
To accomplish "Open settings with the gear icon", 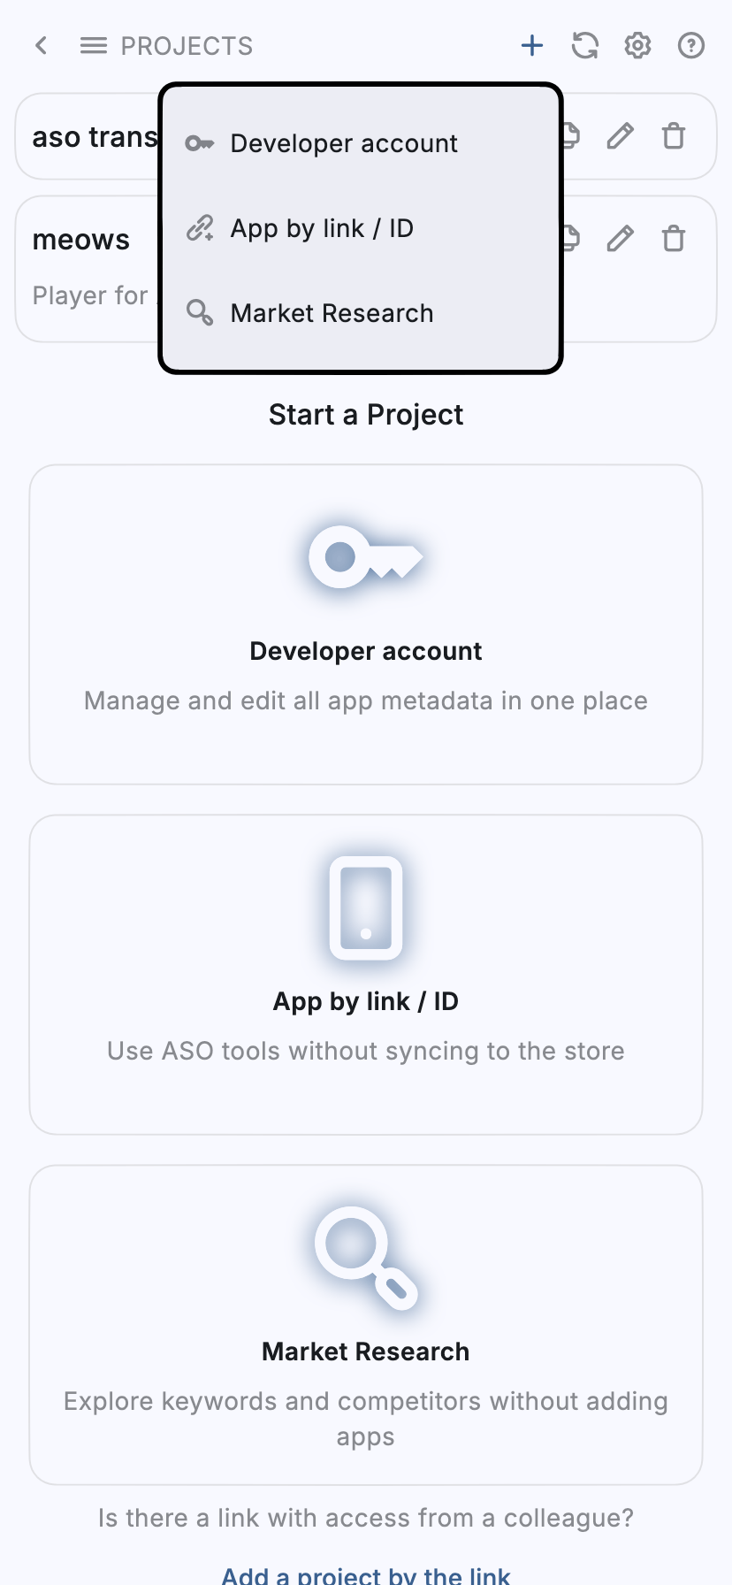I will click(637, 45).
